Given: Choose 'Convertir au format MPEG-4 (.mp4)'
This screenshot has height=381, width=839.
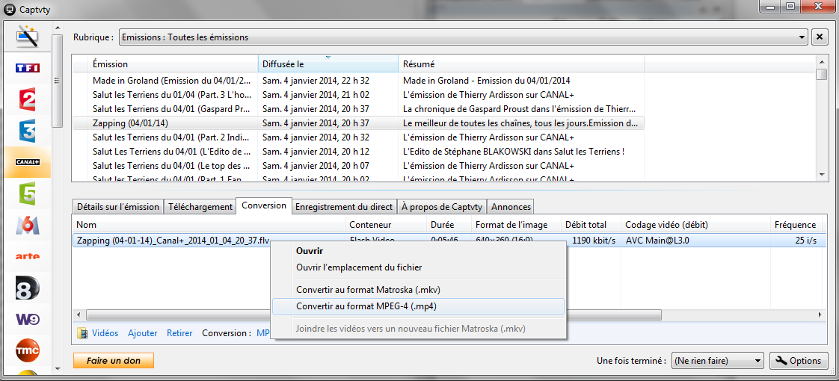Looking at the screenshot, I should click(419, 306).
